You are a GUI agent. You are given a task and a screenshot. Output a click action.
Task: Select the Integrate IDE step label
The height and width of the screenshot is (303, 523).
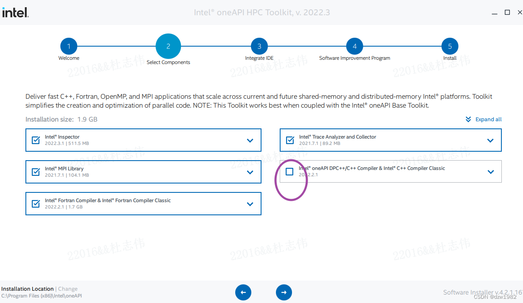pos(259,58)
